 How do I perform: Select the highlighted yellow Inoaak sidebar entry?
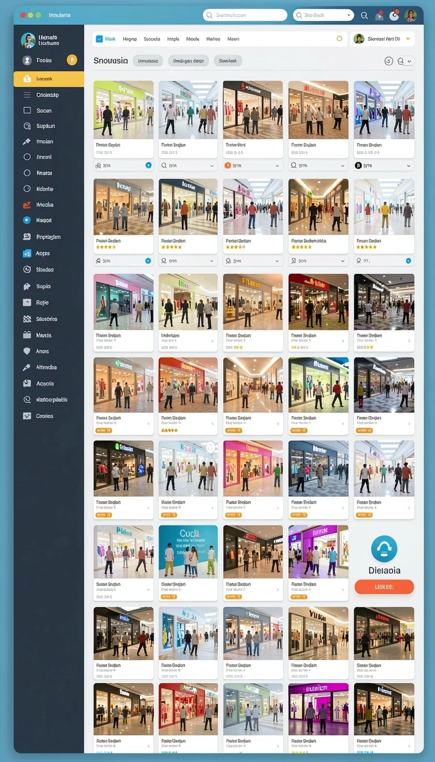(49, 79)
